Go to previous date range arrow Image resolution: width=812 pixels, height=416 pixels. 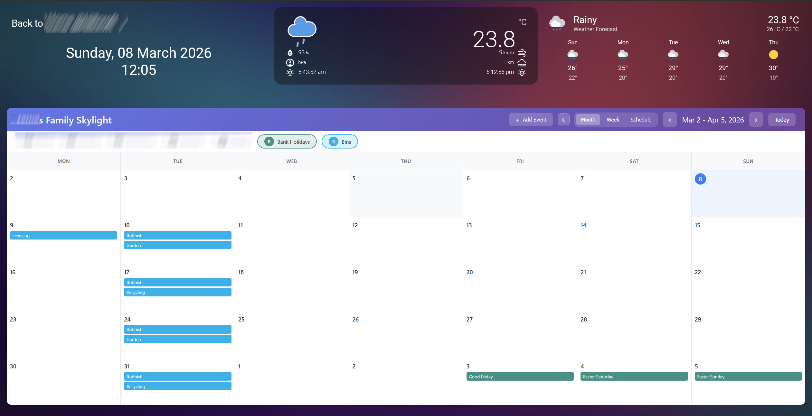tap(670, 120)
